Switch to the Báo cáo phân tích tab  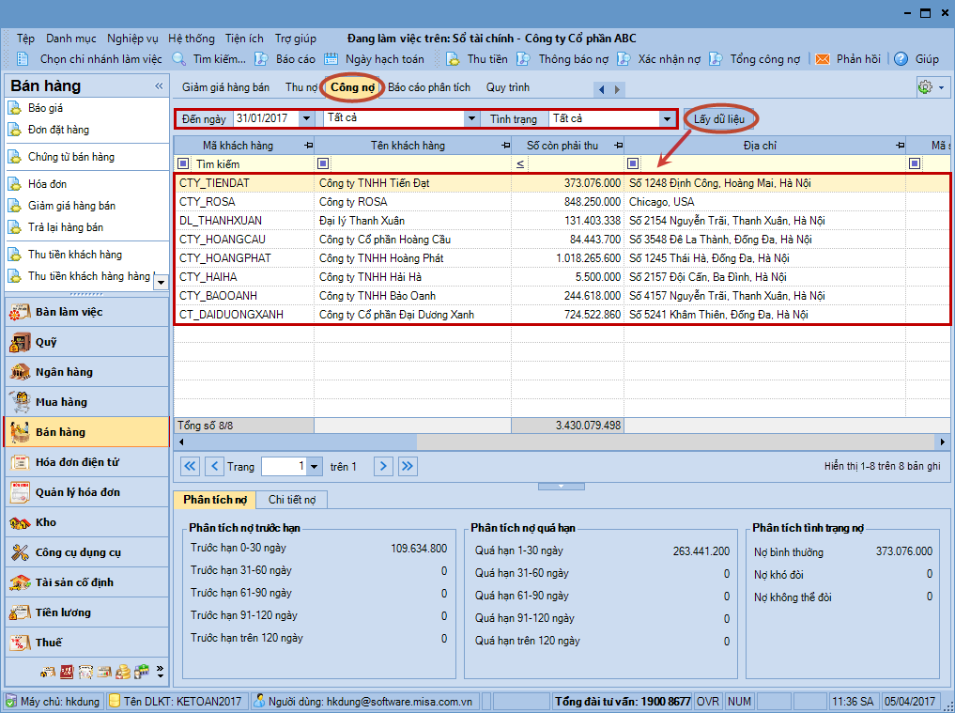pos(429,87)
